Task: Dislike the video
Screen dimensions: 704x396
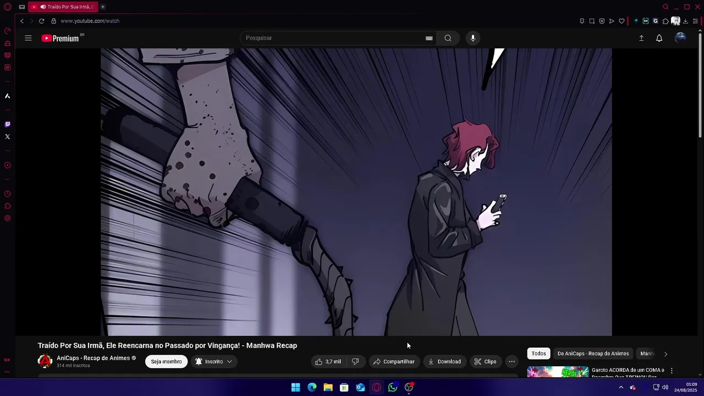Action: click(x=355, y=361)
